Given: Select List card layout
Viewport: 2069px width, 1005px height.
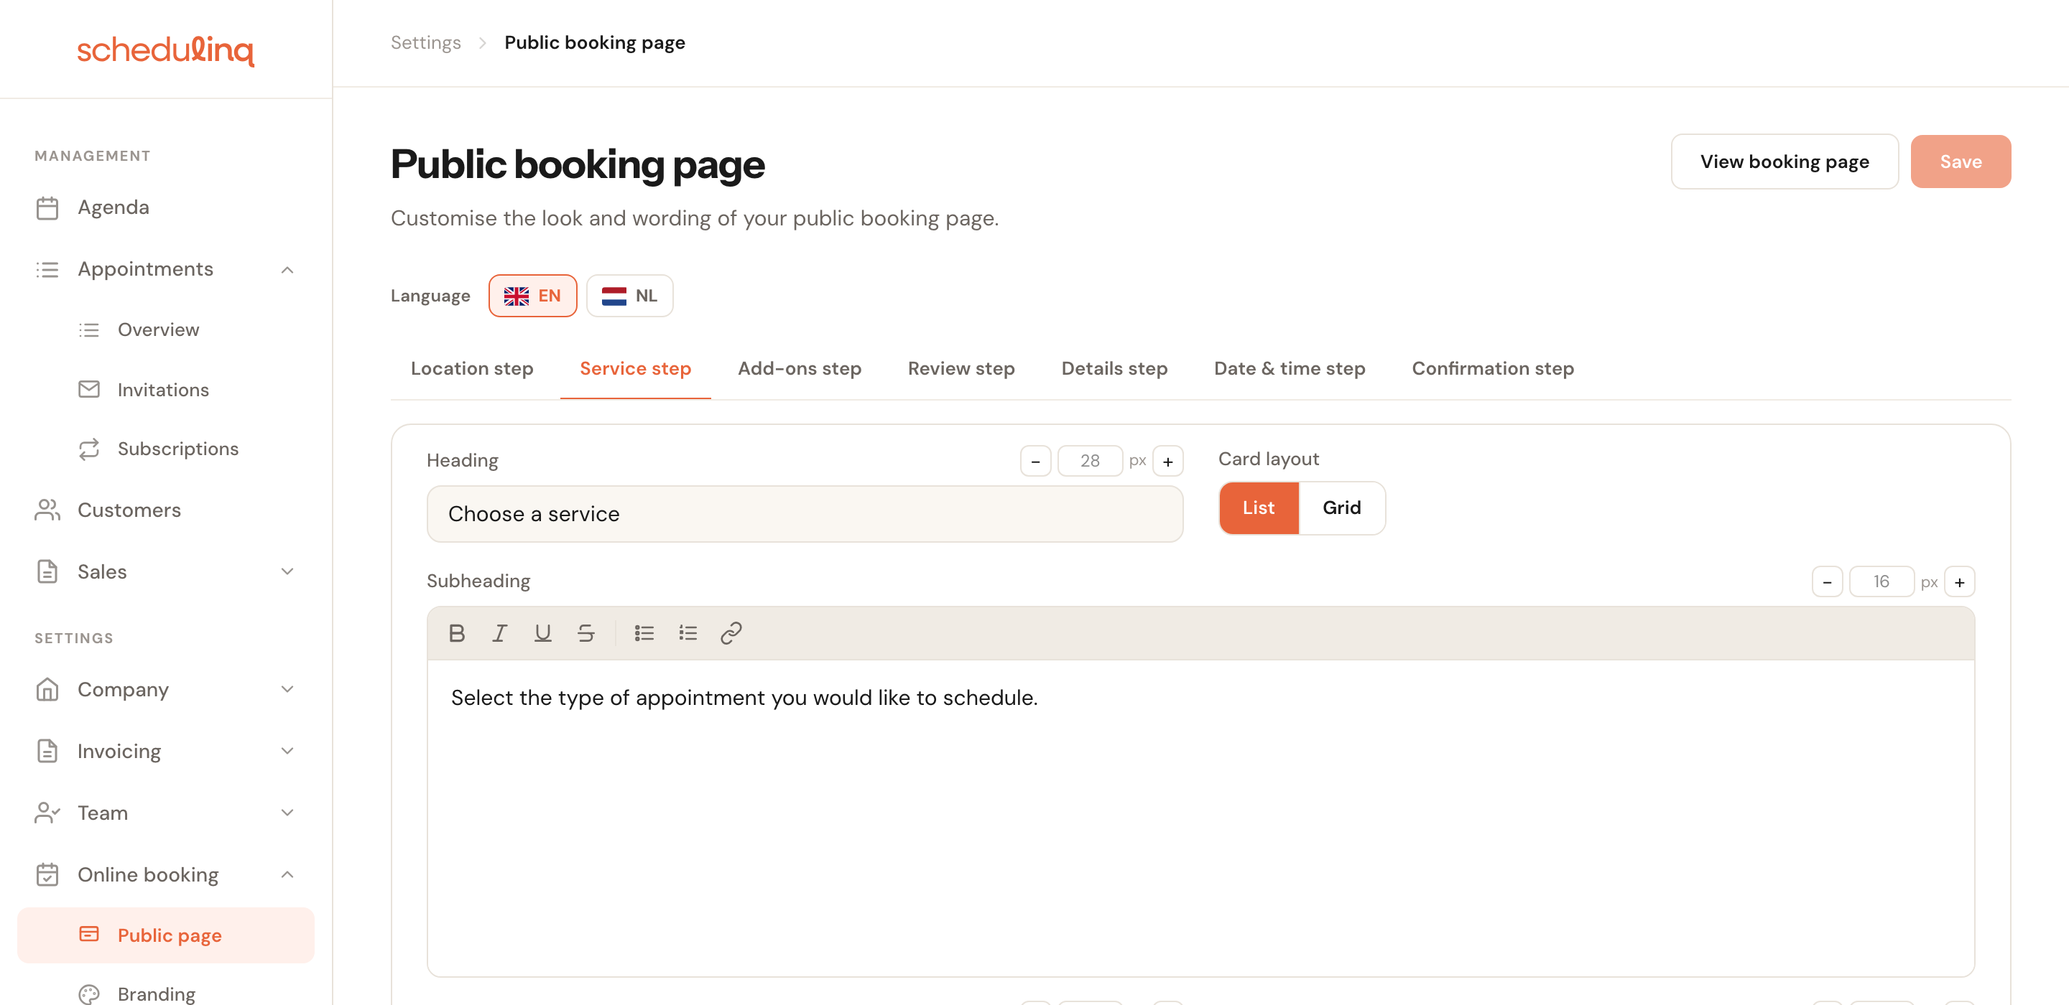Looking at the screenshot, I should pyautogui.click(x=1259, y=508).
